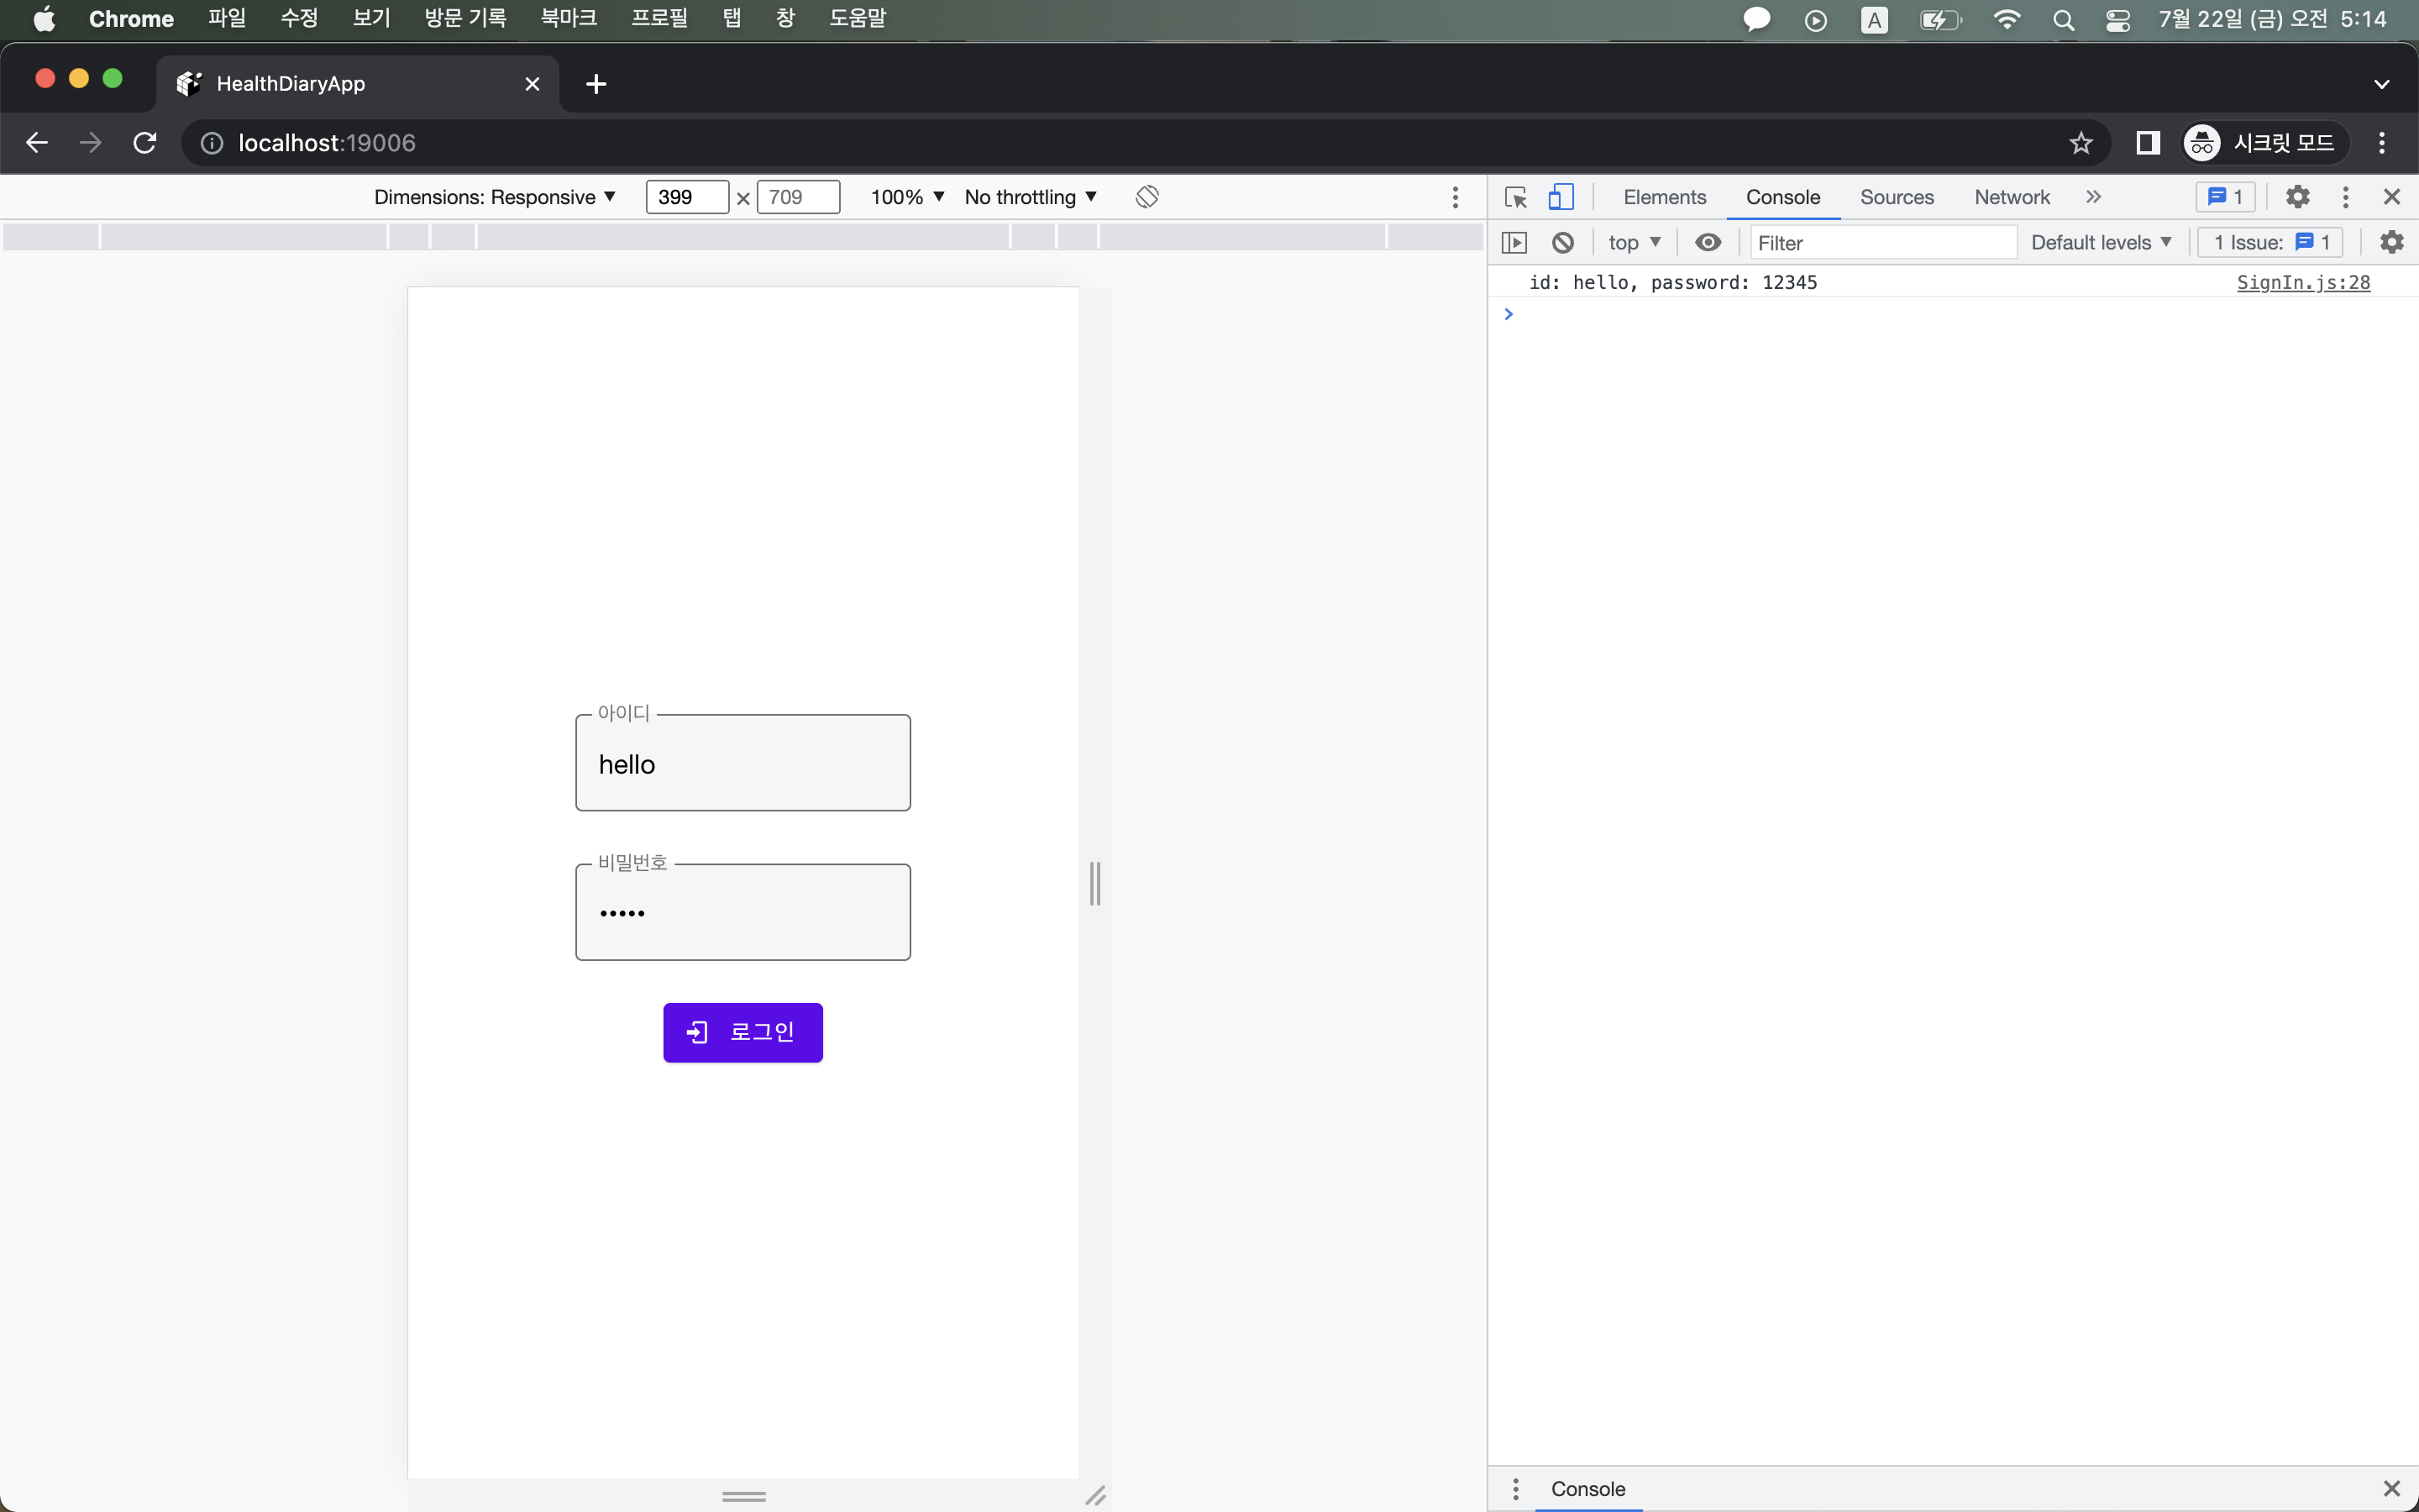Open device toolbar more options menu

(x=1456, y=197)
